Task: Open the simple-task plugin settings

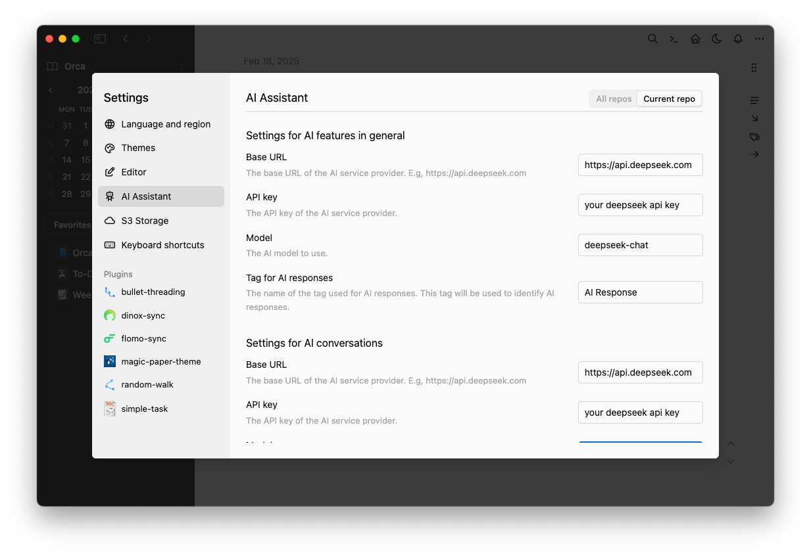Action: [x=161, y=409]
